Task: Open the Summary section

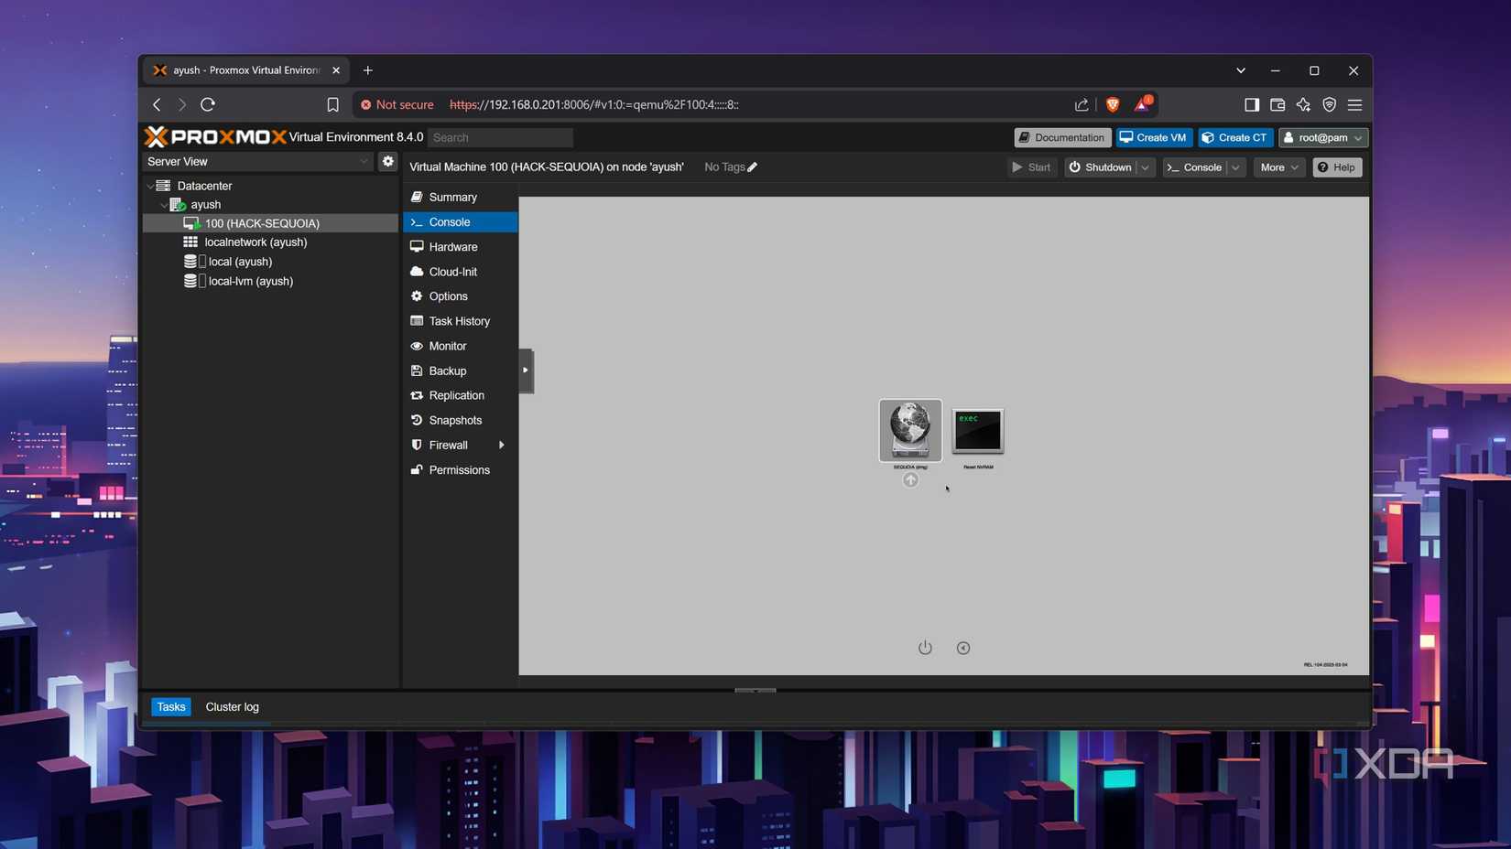Action: [460, 198]
